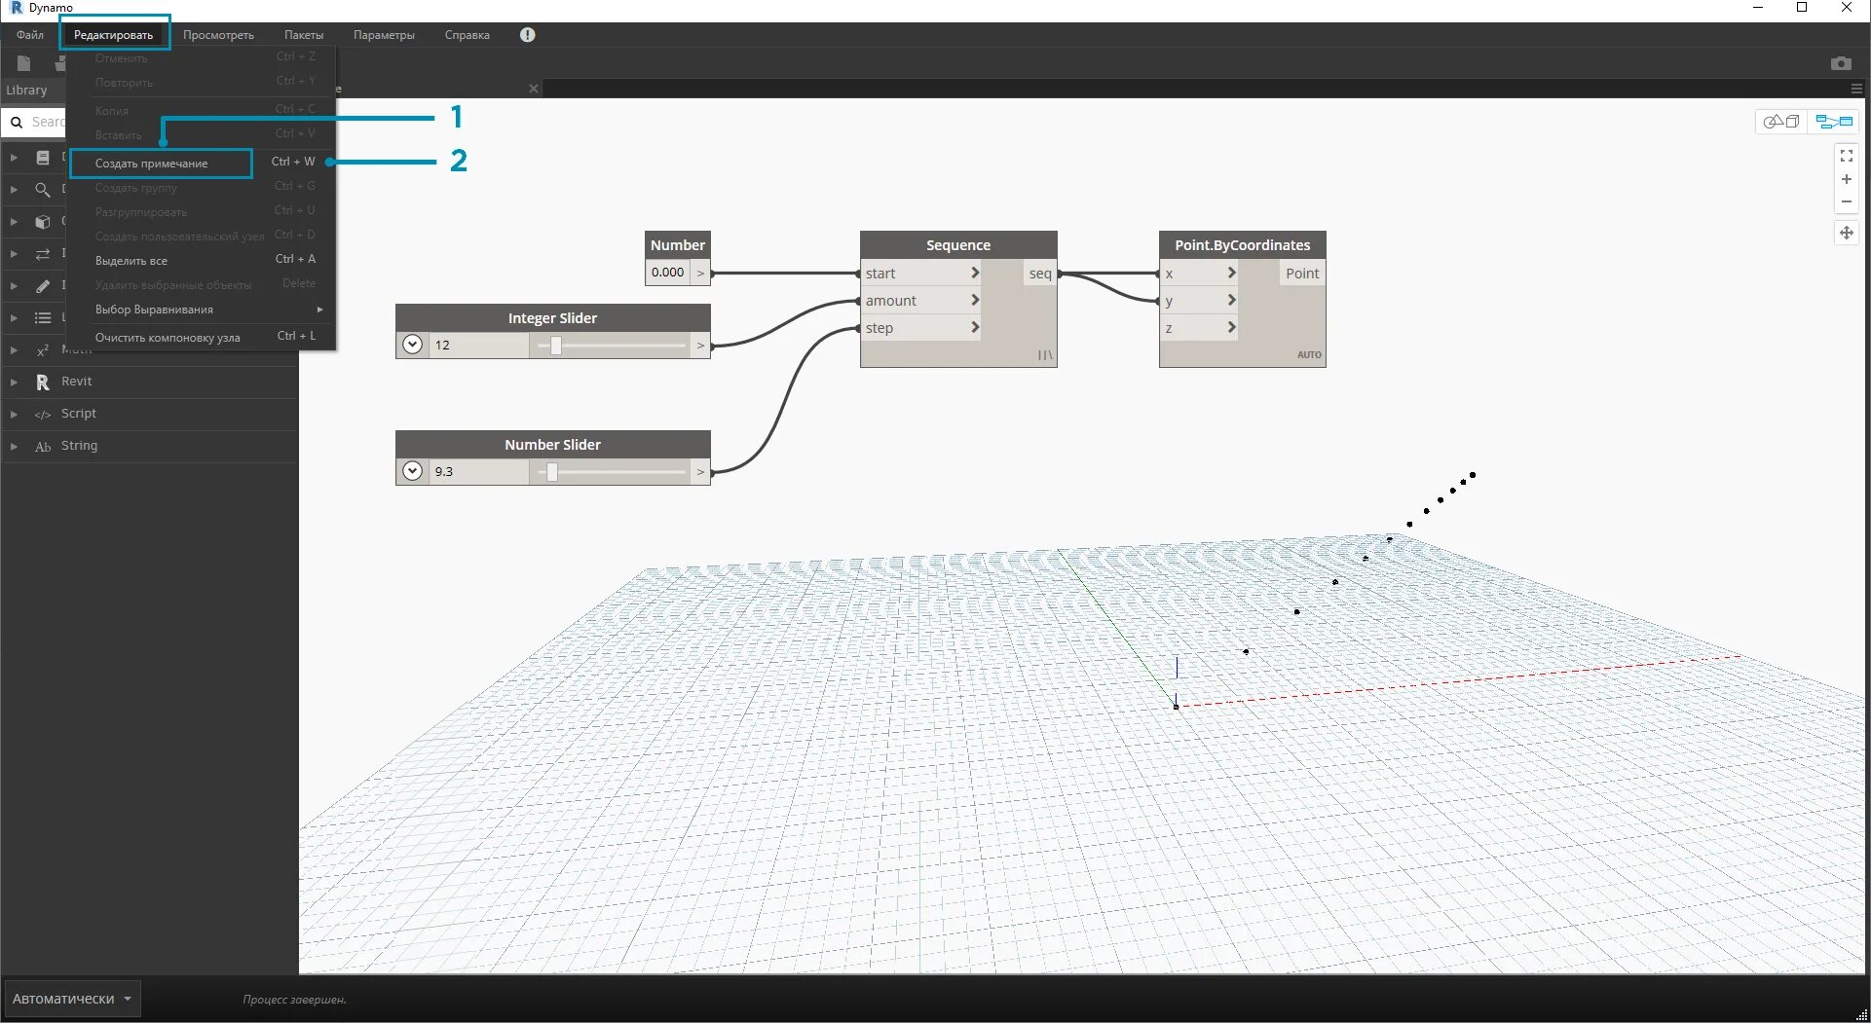Open the Справка menu
The width and height of the screenshot is (1871, 1023).
click(x=468, y=35)
